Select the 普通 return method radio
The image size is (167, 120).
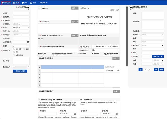tap(24, 49)
